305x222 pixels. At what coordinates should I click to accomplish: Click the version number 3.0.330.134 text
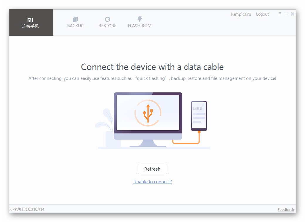[x=35, y=209]
